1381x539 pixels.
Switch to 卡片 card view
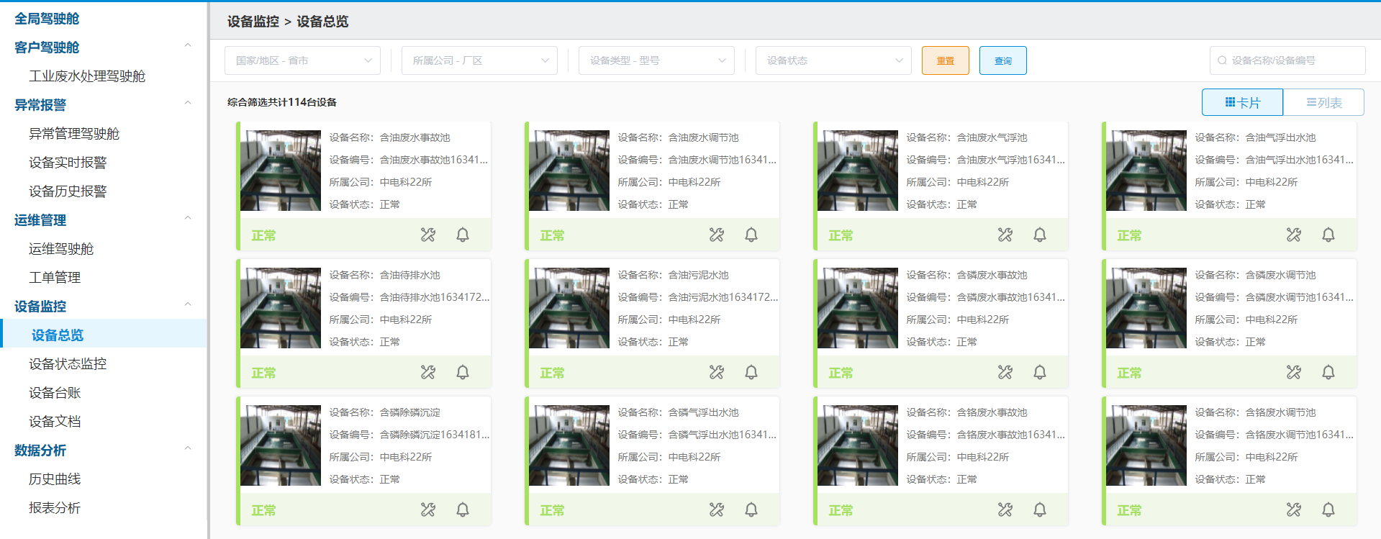pyautogui.click(x=1242, y=102)
